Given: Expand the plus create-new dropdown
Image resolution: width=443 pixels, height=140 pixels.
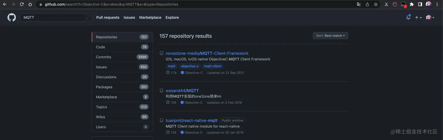Looking at the screenshot, I should point(418,17).
